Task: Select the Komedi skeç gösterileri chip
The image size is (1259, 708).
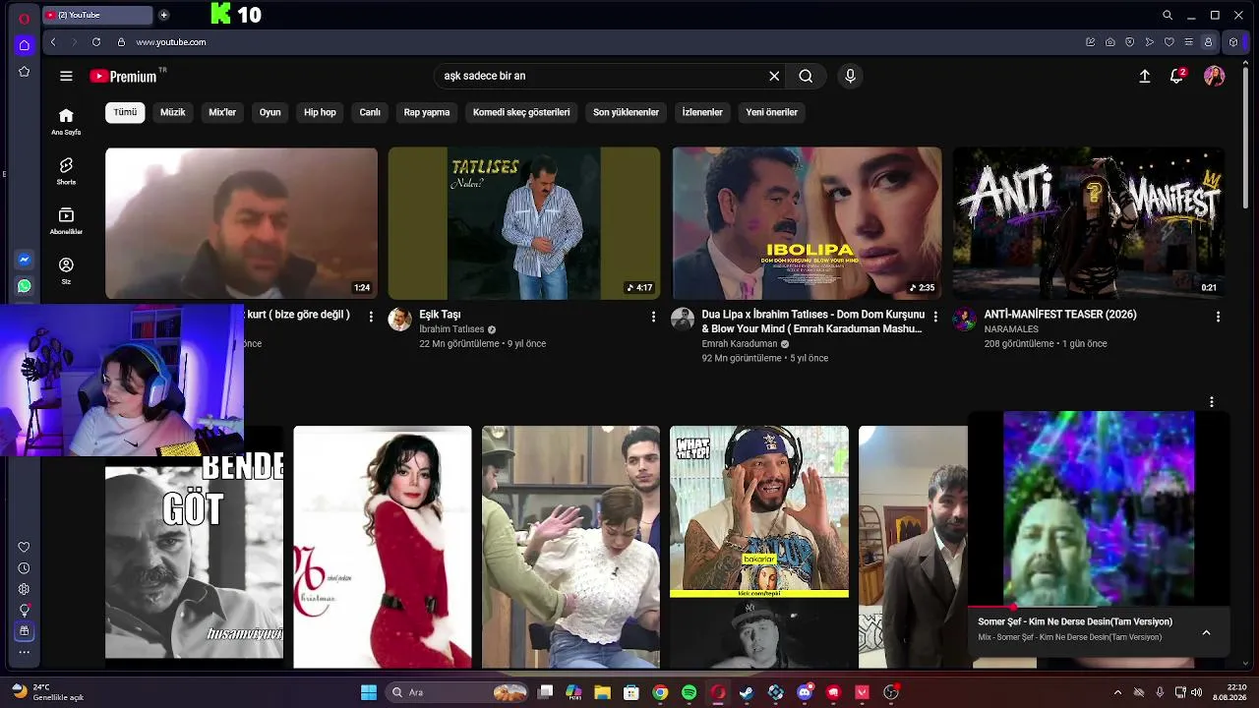Action: [x=521, y=112]
